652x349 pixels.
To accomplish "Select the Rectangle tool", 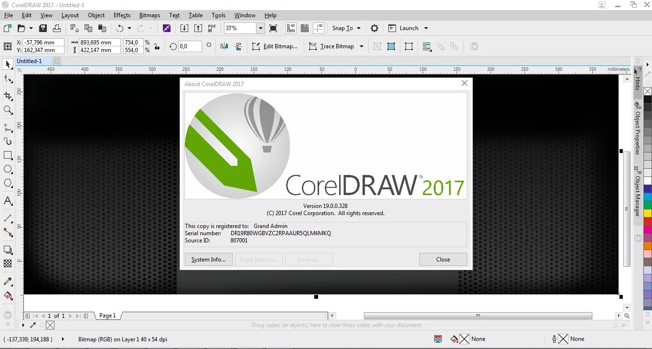I will pos(8,155).
